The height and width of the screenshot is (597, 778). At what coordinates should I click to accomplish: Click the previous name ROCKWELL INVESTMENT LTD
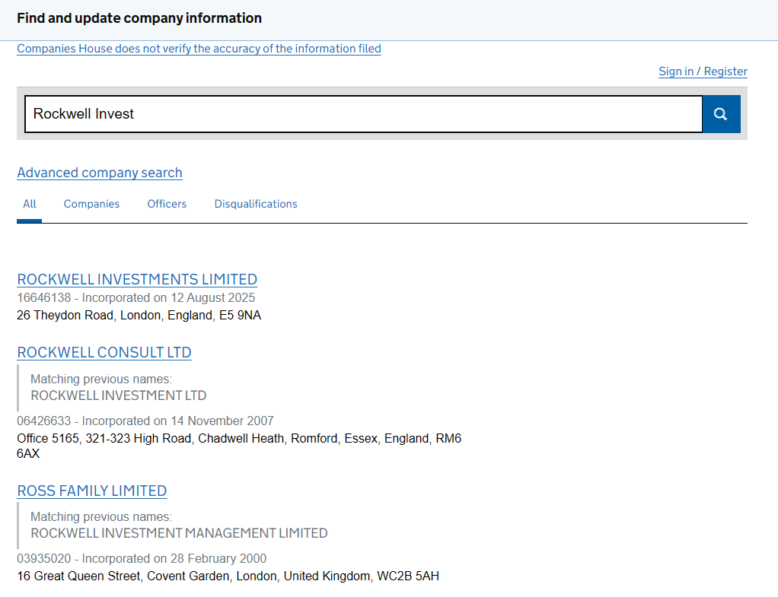coord(118,395)
